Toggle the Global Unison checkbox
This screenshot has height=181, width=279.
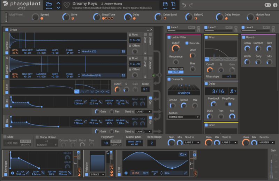coord(37,137)
